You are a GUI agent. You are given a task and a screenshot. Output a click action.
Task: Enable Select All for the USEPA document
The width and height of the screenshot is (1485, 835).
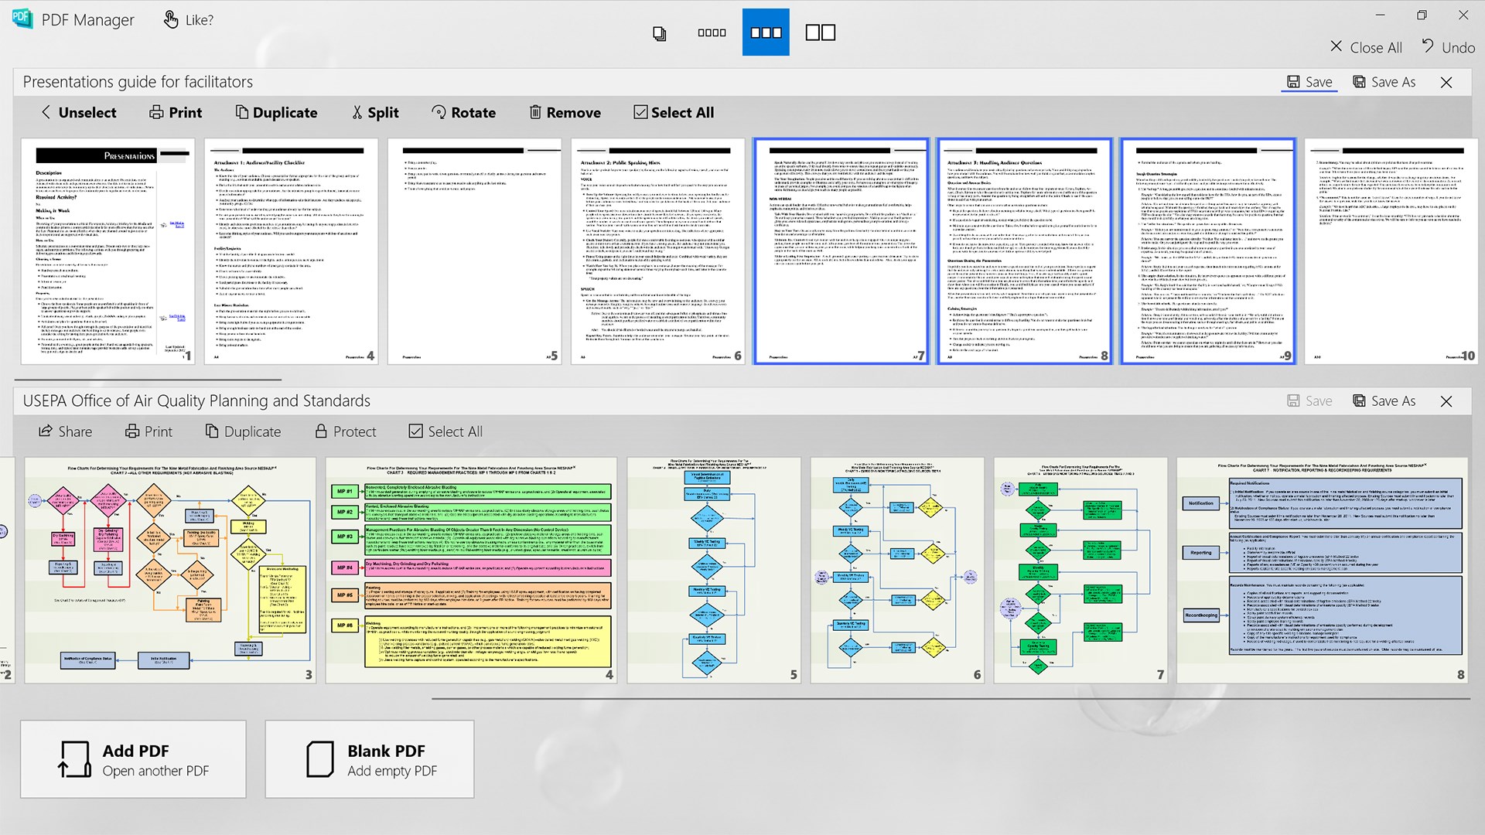(445, 431)
